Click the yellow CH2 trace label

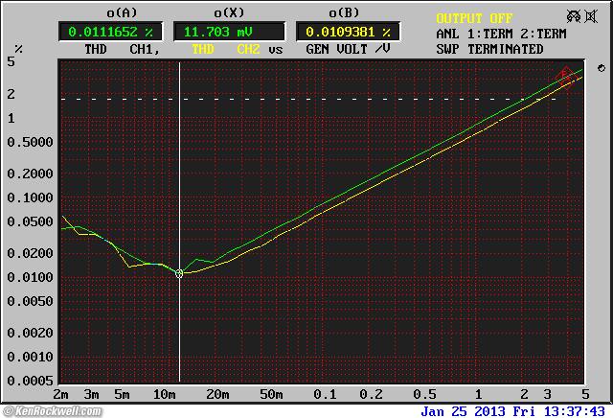248,49
